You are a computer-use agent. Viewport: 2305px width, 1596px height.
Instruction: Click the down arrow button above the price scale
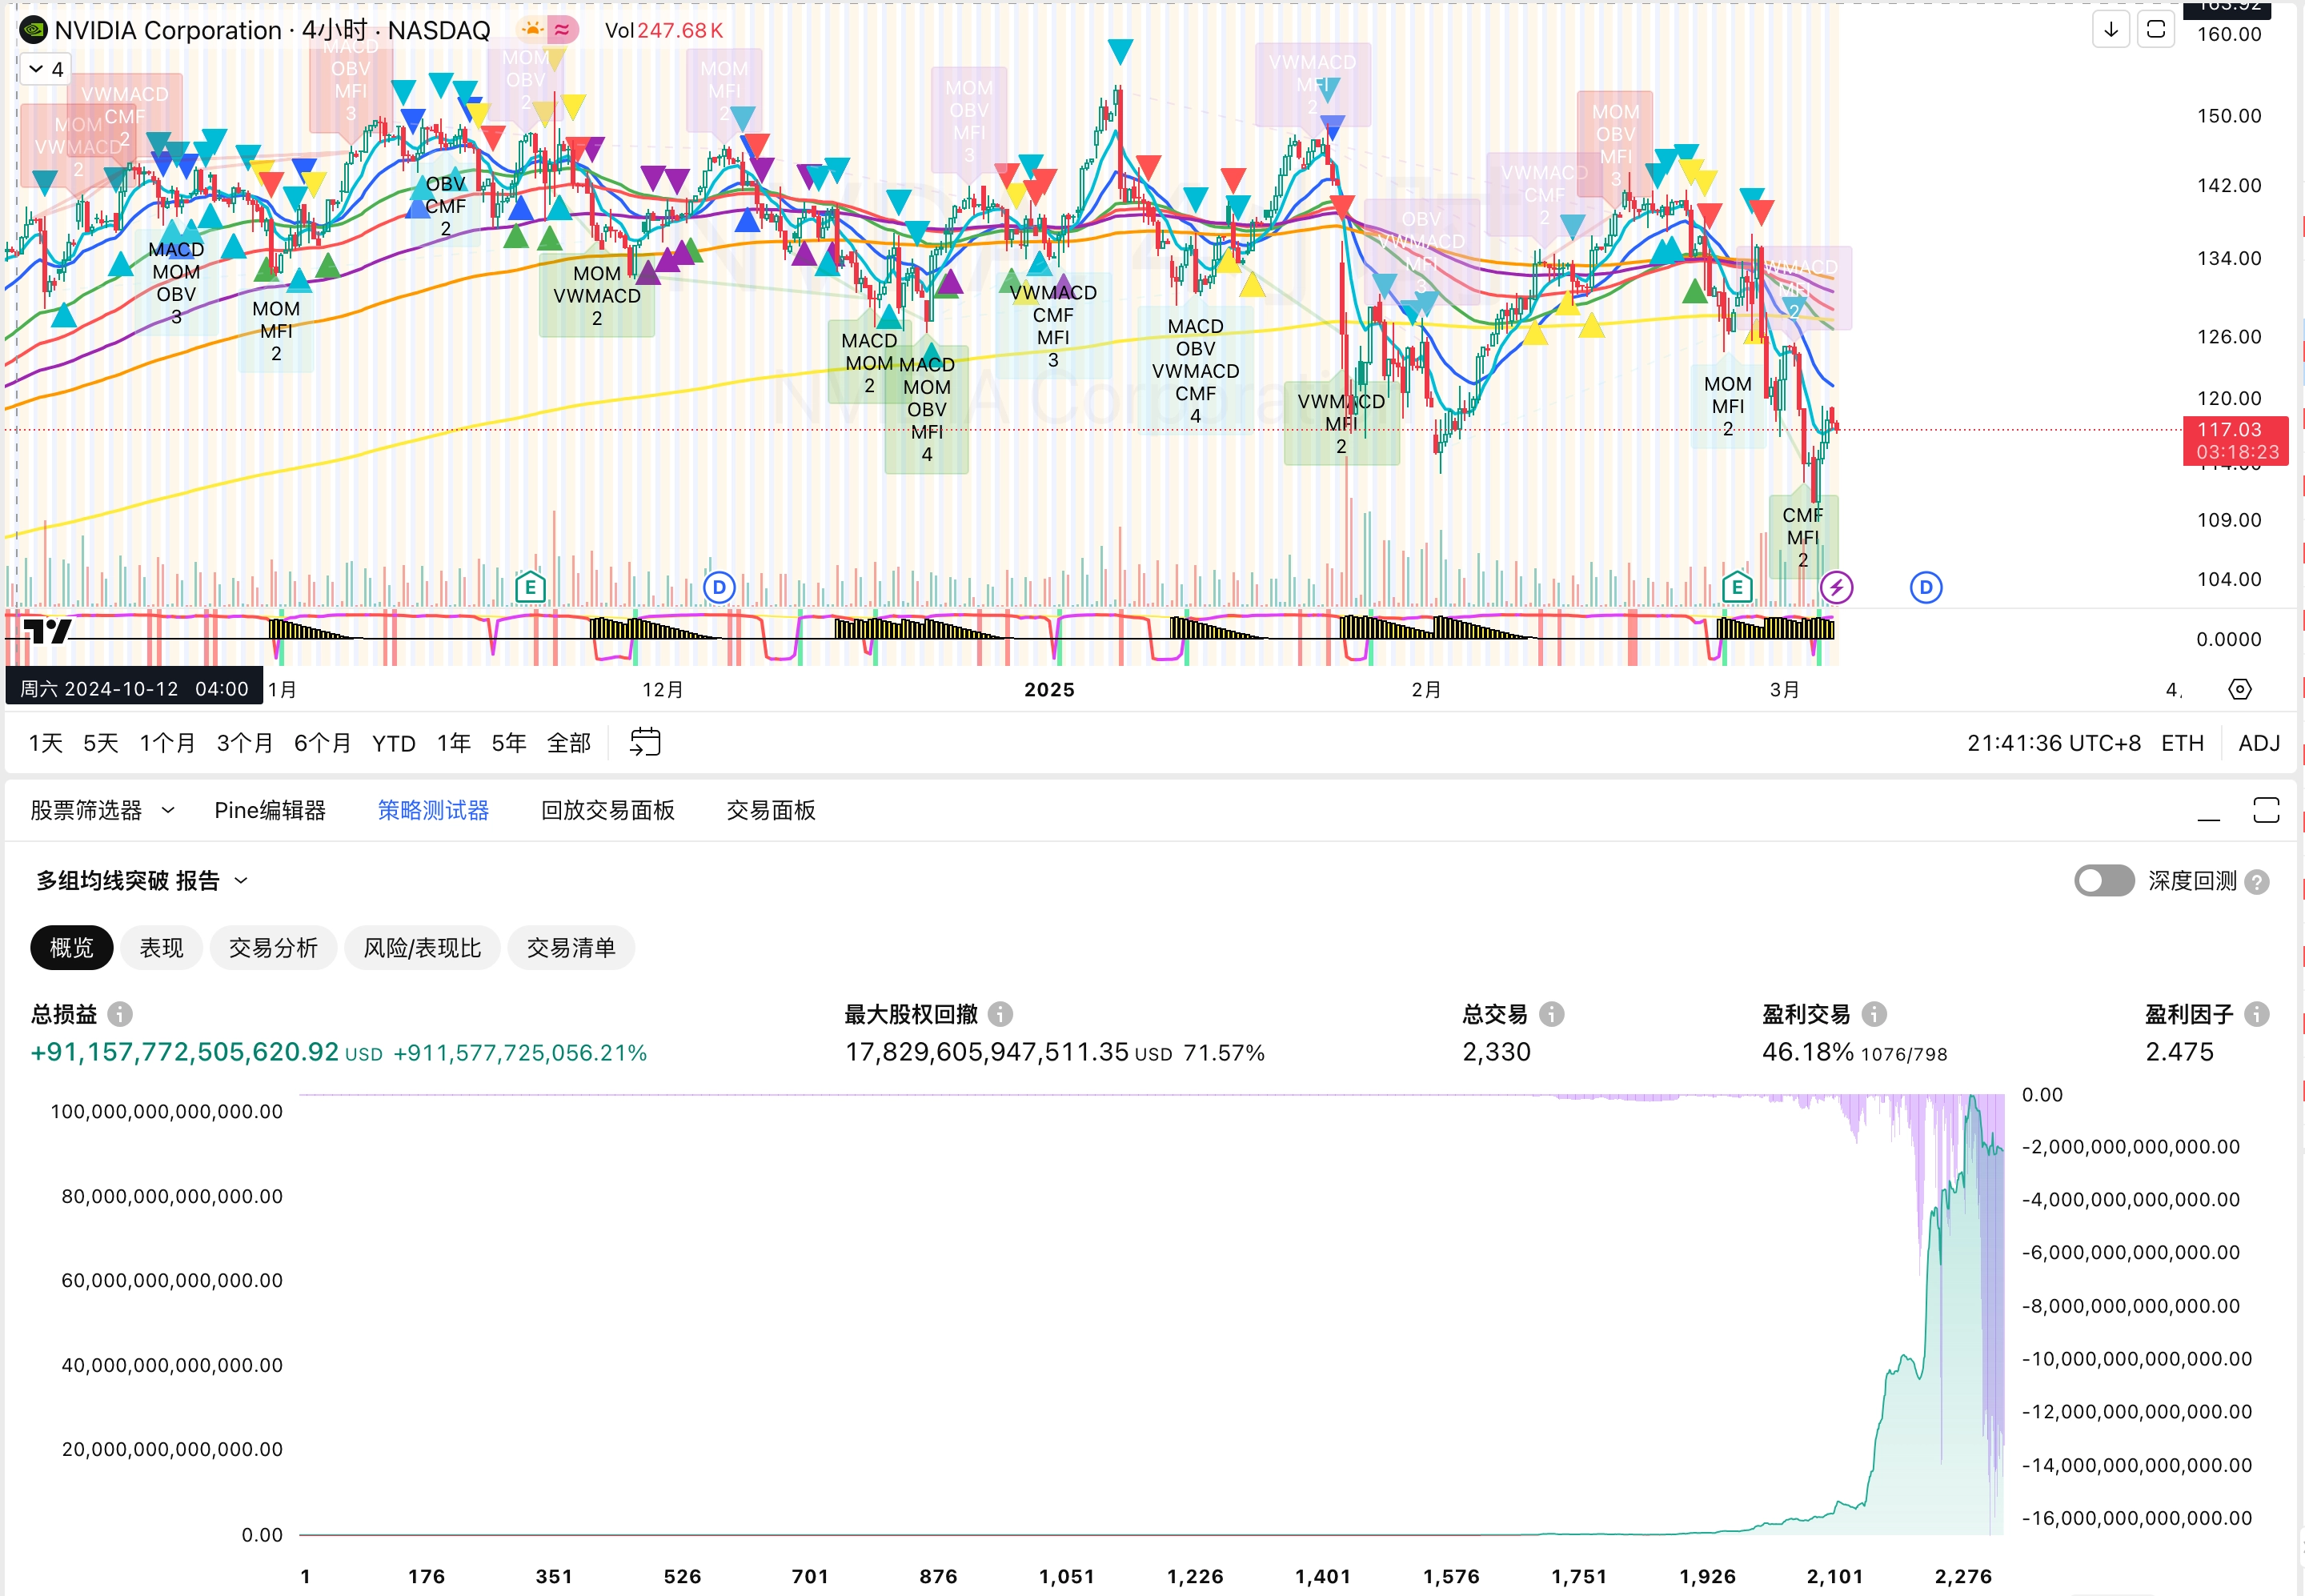point(2111,30)
